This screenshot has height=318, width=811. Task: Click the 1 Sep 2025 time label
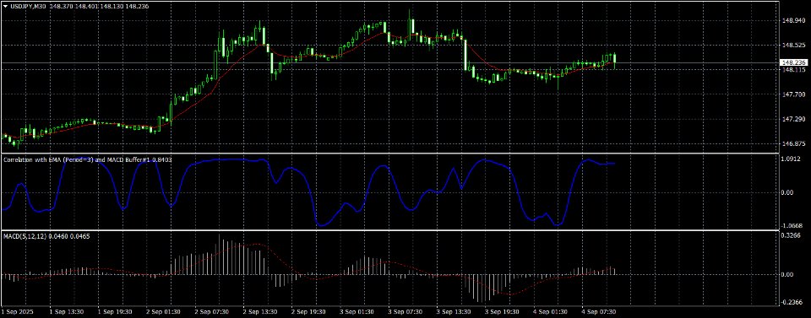click(17, 312)
